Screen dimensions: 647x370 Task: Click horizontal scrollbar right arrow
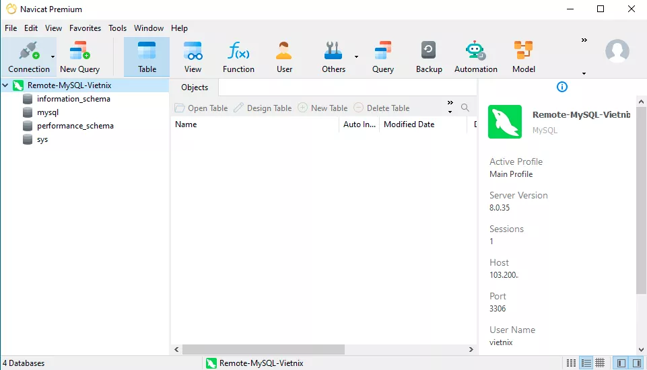pos(471,349)
